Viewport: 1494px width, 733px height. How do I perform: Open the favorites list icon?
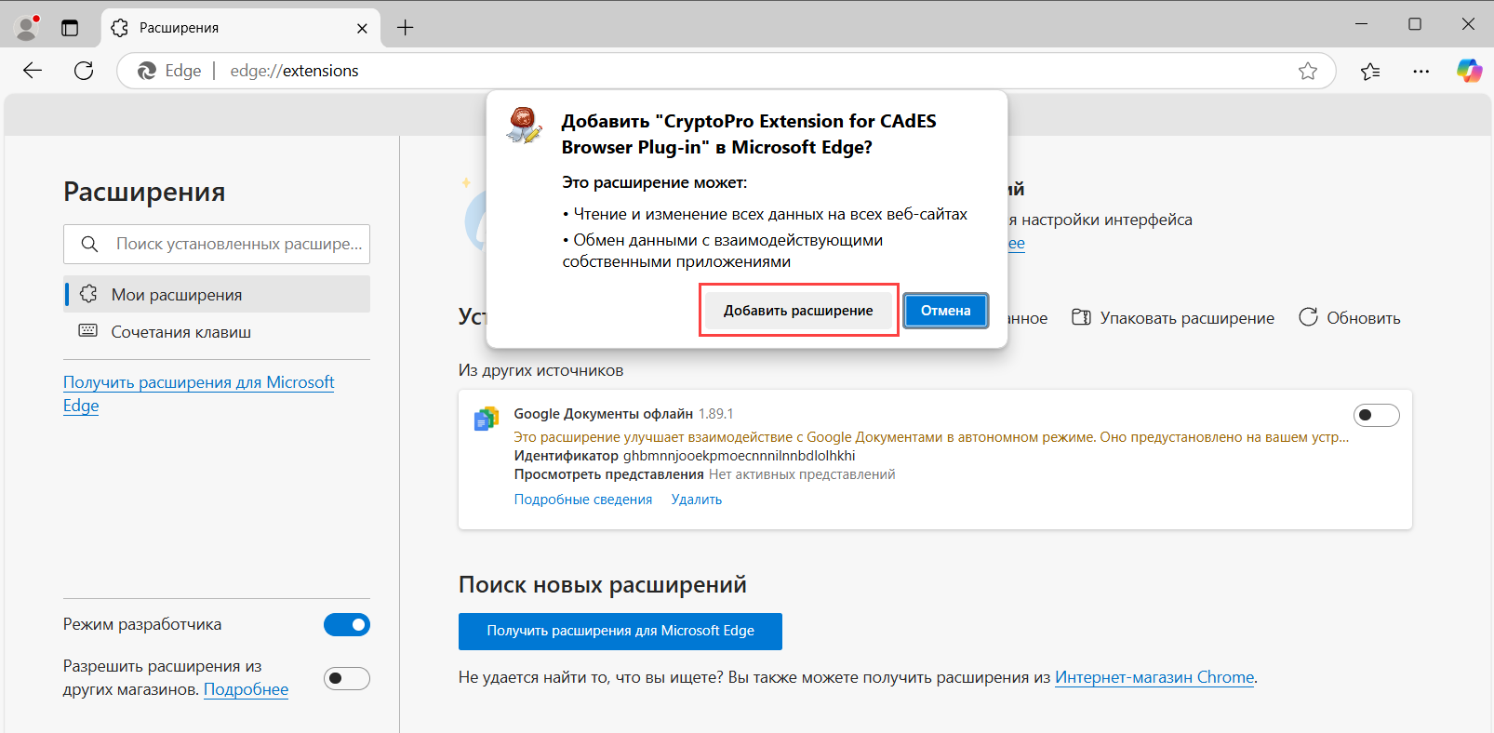tap(1370, 71)
